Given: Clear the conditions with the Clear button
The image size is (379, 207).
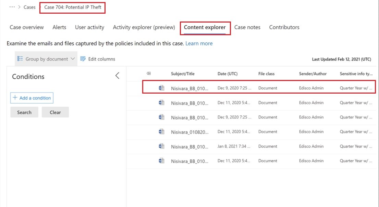Looking at the screenshot, I should (55, 112).
